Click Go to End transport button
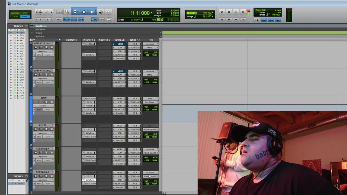 243,19
